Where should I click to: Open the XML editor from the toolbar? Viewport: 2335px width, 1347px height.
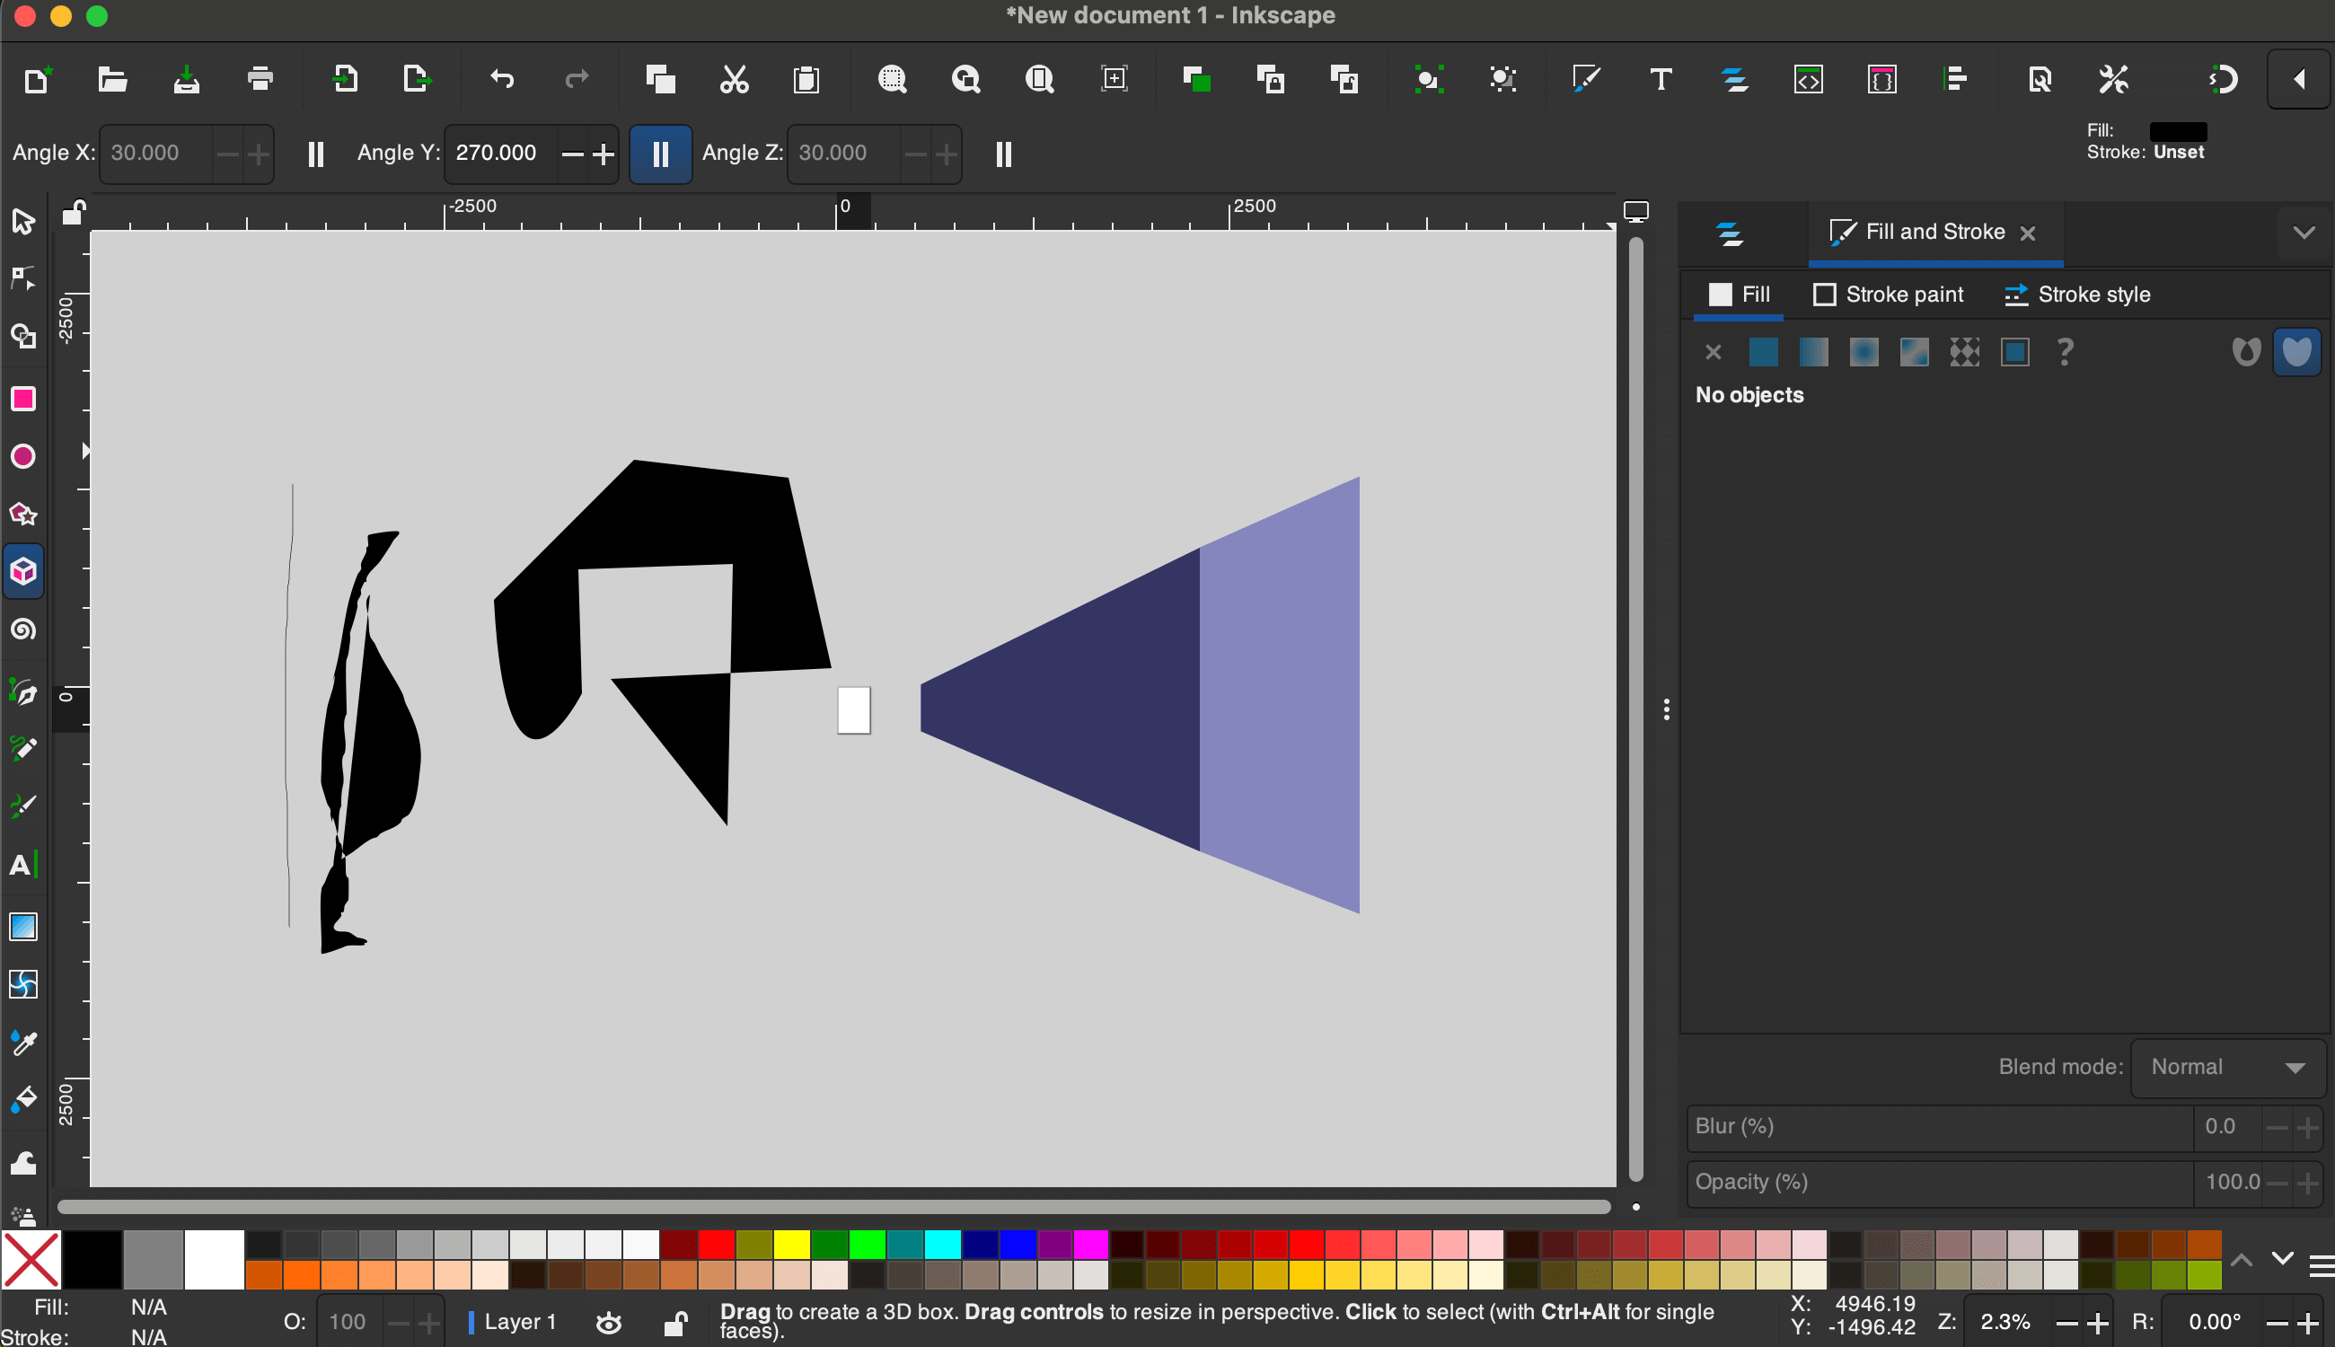pyautogui.click(x=1809, y=80)
